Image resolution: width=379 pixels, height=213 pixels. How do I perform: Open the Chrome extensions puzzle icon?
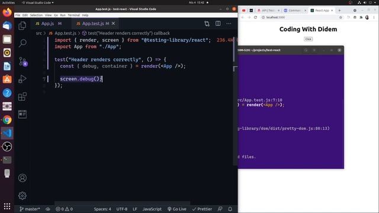click(x=361, y=17)
